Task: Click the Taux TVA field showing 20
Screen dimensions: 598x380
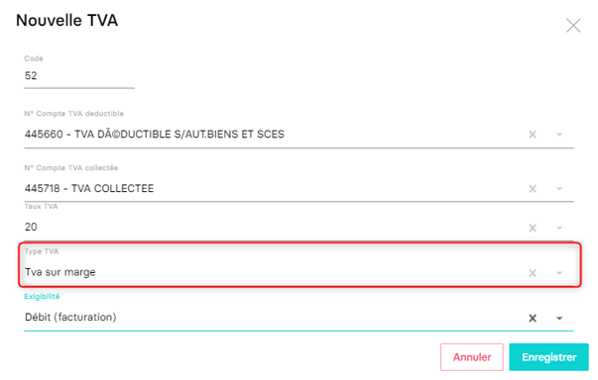Action: pyautogui.click(x=275, y=227)
